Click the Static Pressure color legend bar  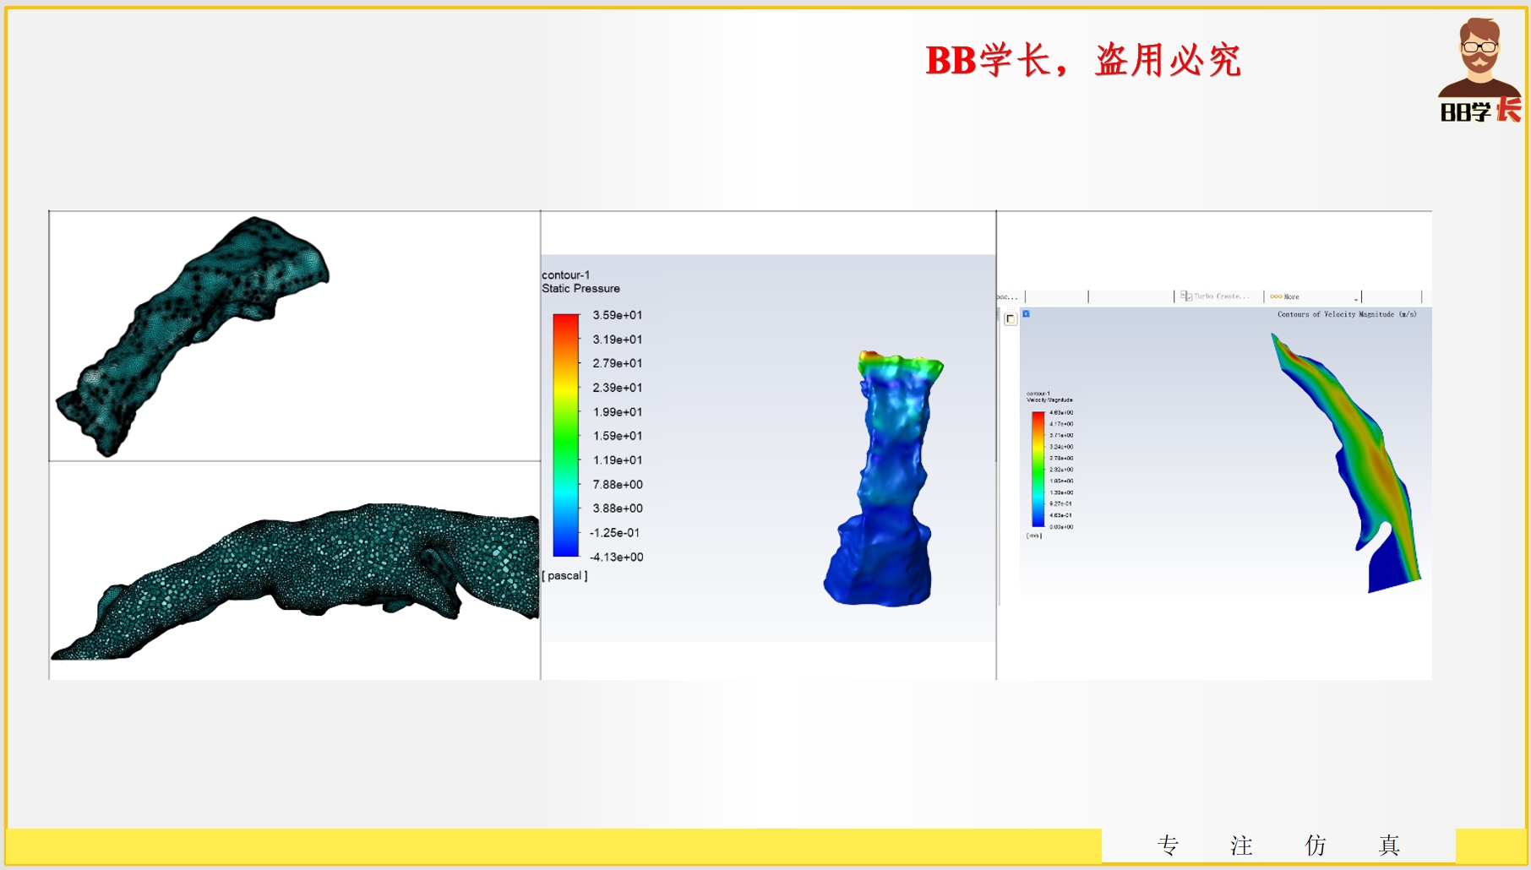coord(565,435)
